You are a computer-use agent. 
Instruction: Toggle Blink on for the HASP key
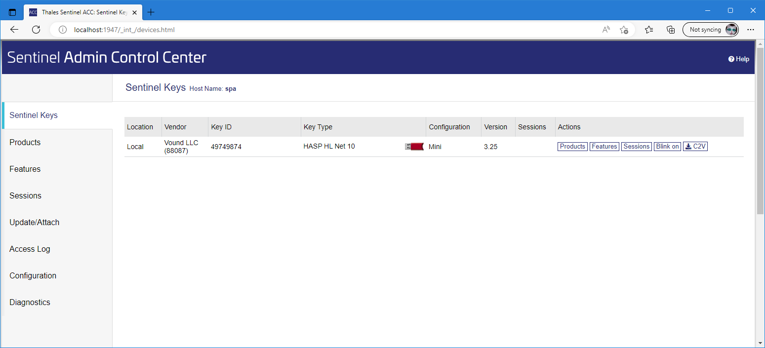pyautogui.click(x=667, y=147)
